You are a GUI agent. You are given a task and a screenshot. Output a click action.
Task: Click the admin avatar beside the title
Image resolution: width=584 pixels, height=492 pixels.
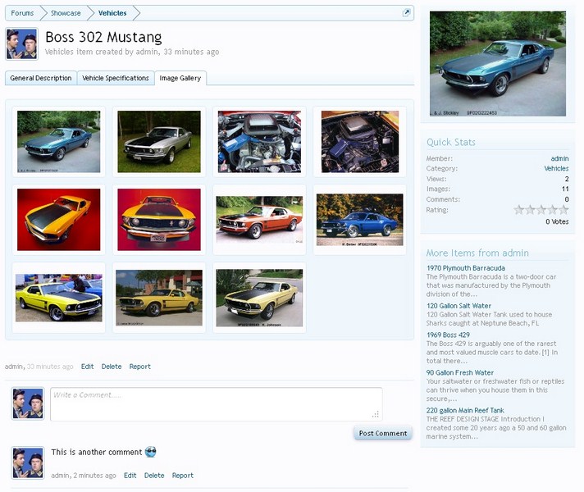(x=22, y=44)
